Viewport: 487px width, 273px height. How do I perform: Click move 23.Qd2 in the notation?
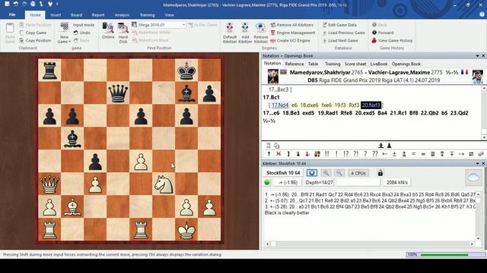pos(459,113)
